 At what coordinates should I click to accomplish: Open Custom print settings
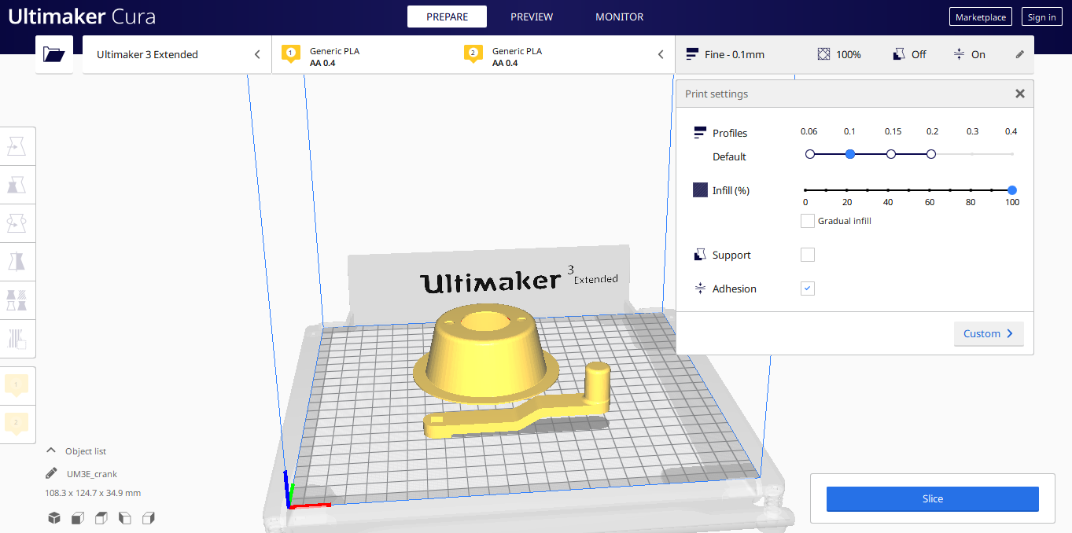coord(989,333)
